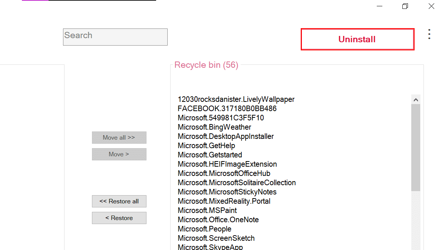Image resolution: width=445 pixels, height=250 pixels.
Task: Focus the Search text field
Action: 115,37
